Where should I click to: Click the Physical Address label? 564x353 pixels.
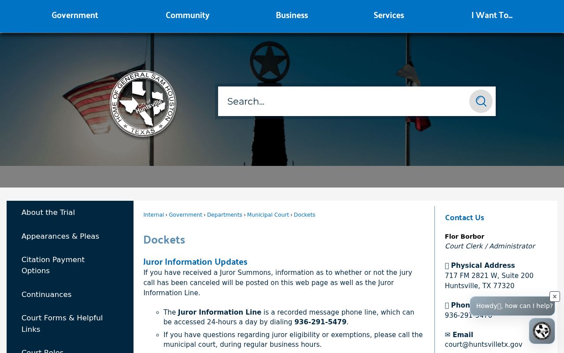[482, 266]
